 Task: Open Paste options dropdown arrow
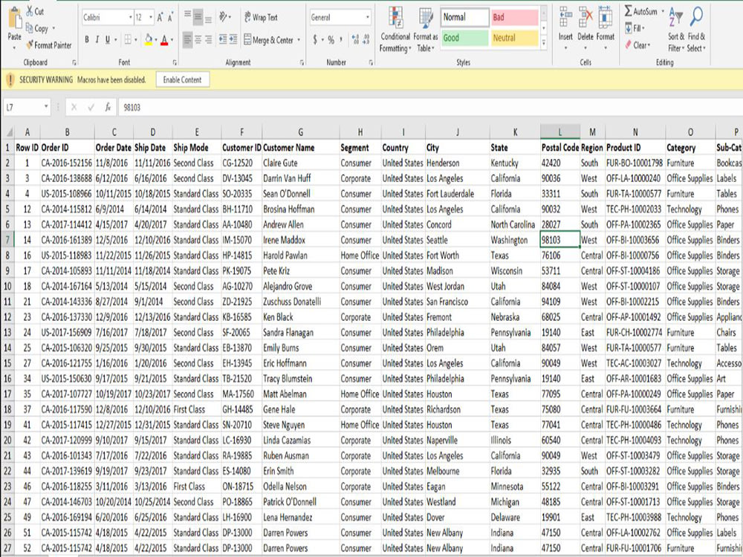pos(14,47)
